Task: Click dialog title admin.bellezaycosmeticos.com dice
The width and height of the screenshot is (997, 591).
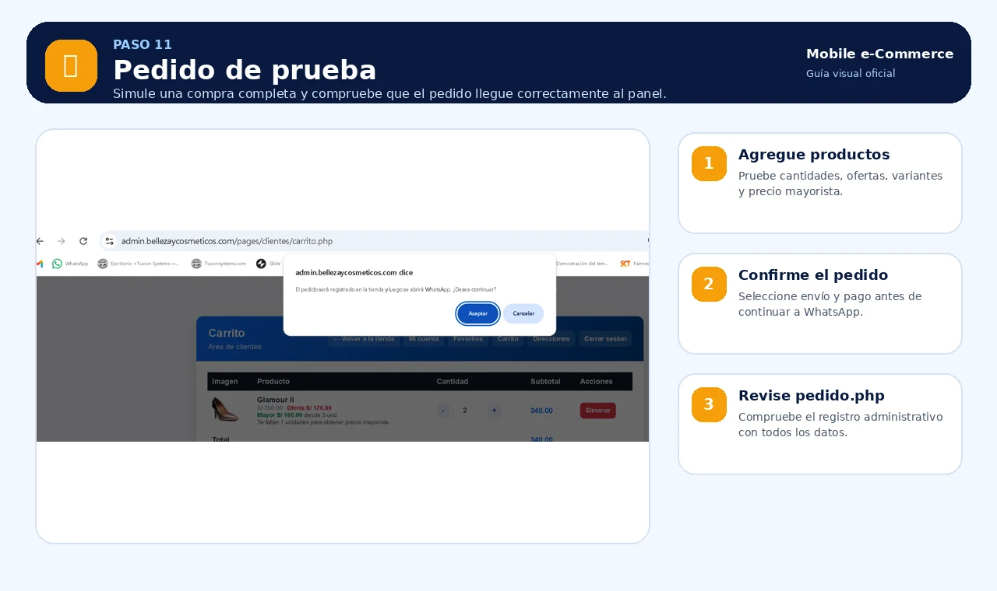Action: (354, 273)
